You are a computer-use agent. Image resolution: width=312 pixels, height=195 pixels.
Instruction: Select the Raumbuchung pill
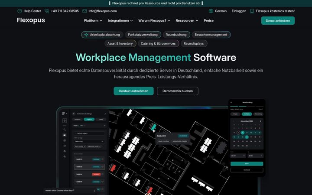click(176, 35)
